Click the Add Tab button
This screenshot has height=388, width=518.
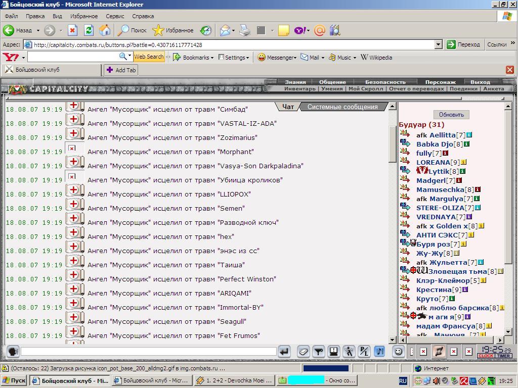click(x=121, y=70)
